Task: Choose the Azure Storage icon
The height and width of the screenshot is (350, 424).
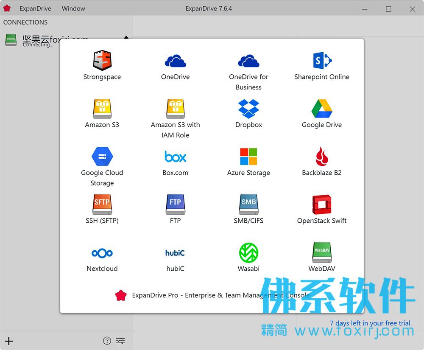Action: tap(248, 157)
